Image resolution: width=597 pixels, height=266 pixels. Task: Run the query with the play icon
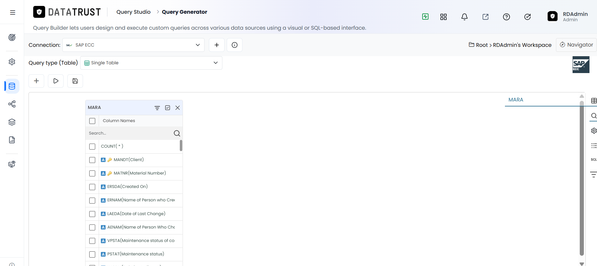[x=56, y=81]
